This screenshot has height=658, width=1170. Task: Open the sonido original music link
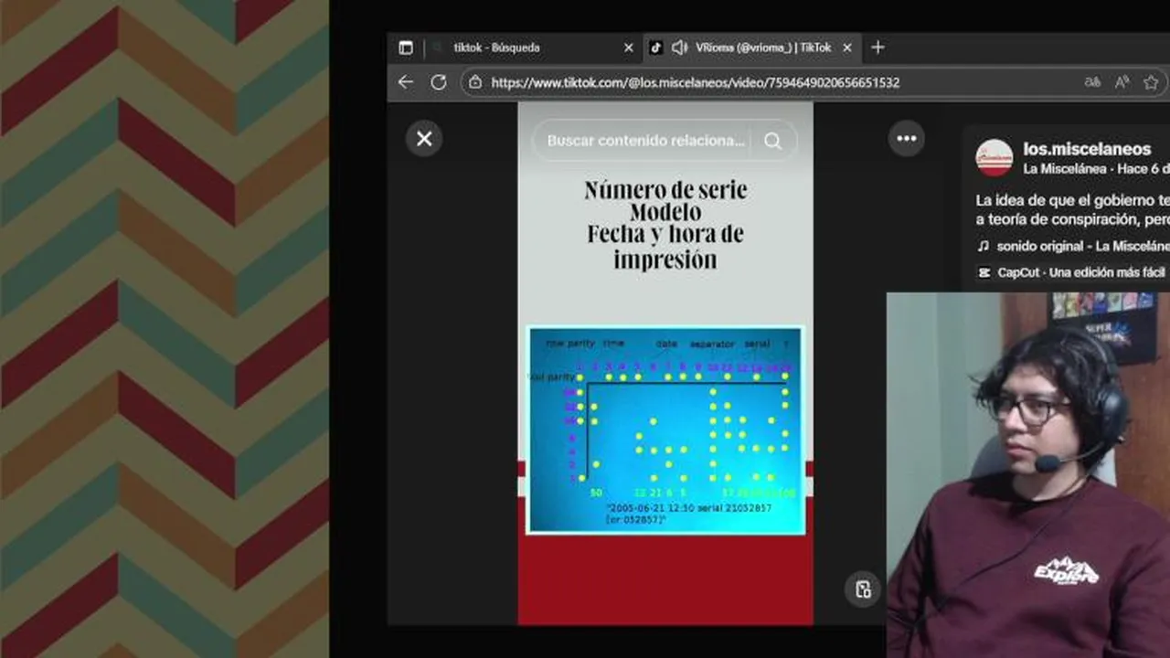coord(1074,246)
